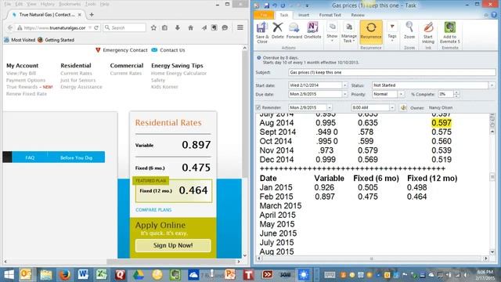Click the COMPARE PLANS link
This screenshot has height=282, width=501.
pos(153,210)
